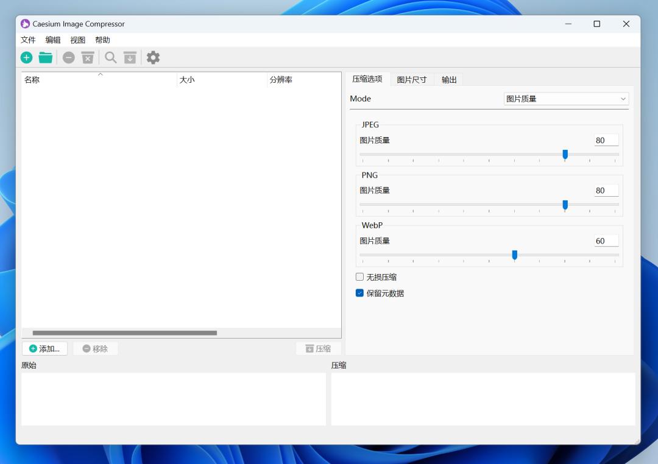
Task: Open preview with the magnifier toolbar icon
Action: point(110,57)
